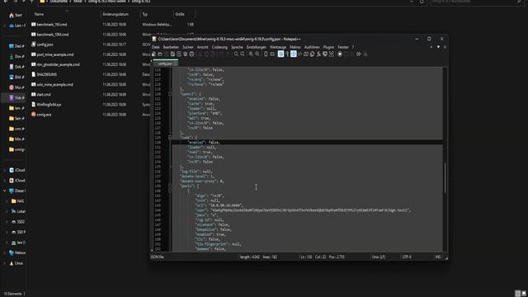Image resolution: width=528 pixels, height=297 pixels.
Task: Toggle synchronize horizontal scrolling icon
Action: (272, 54)
